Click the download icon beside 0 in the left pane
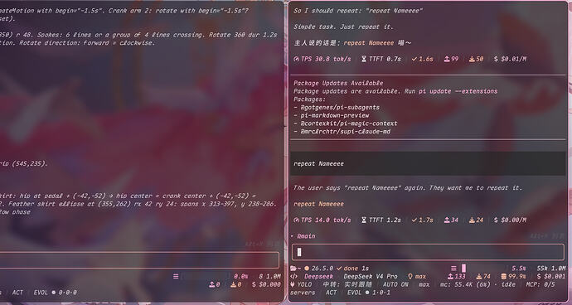Image resolution: width=572 pixels, height=305 pixels. [x=234, y=284]
